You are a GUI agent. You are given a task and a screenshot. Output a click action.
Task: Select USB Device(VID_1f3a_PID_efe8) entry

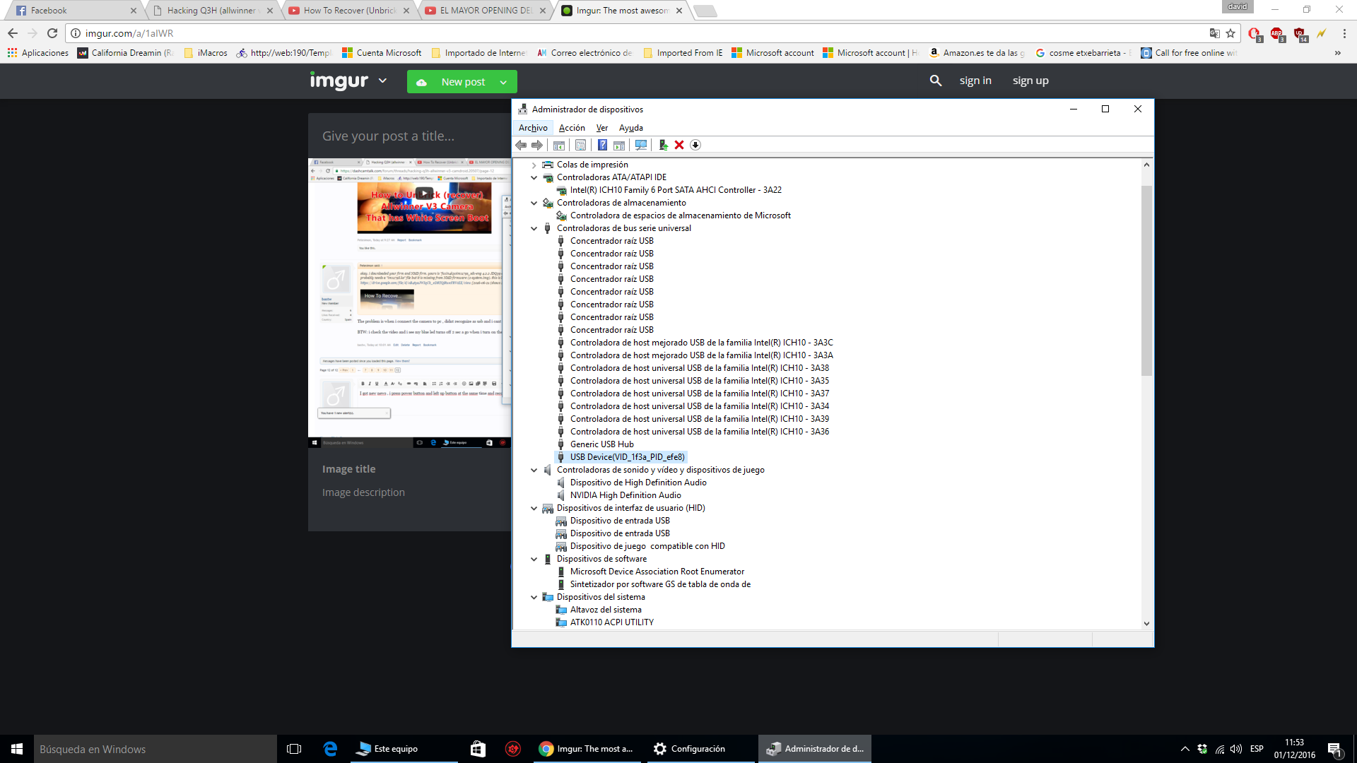point(627,457)
